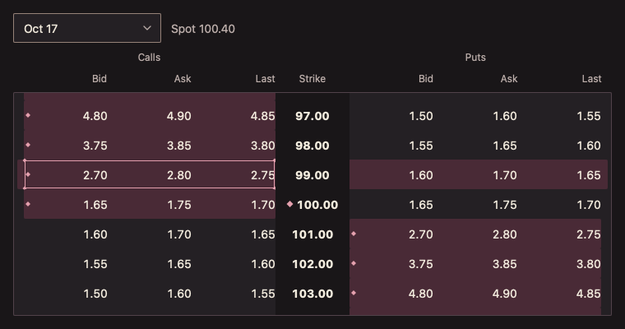Click call last 1.70 at strike 100.00
625x329 pixels.
pyautogui.click(x=262, y=205)
